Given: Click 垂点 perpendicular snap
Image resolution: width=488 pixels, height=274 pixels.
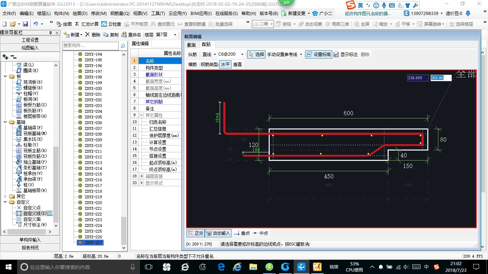Looking at the screenshot, I should [x=242, y=233].
